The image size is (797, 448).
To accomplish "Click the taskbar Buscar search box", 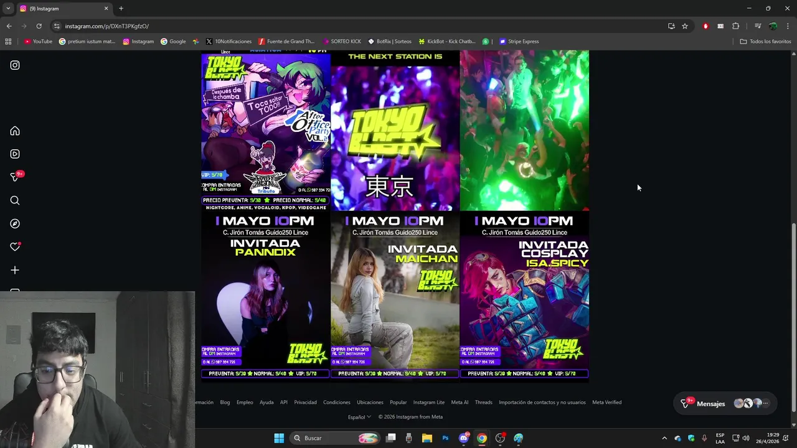I will pyautogui.click(x=336, y=438).
